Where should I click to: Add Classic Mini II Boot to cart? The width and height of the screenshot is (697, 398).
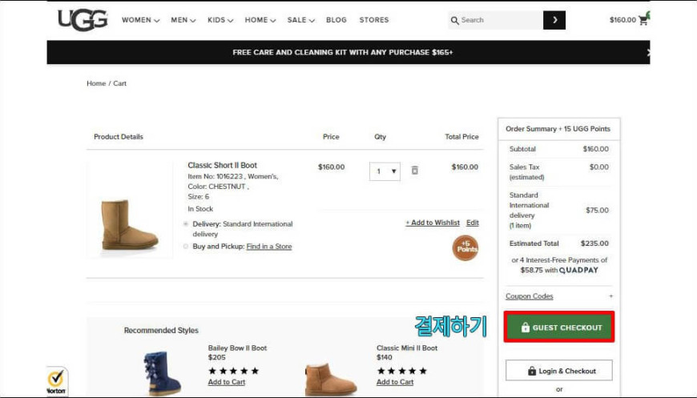pyautogui.click(x=395, y=382)
